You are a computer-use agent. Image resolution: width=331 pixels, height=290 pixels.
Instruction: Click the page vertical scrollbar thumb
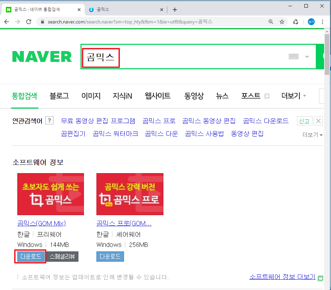(x=327, y=54)
